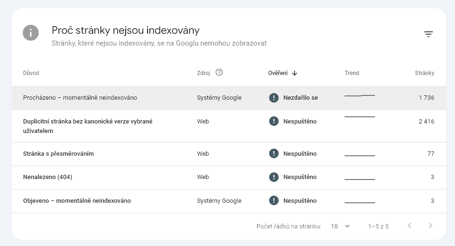Expand the rows per page dropdown

click(341, 227)
